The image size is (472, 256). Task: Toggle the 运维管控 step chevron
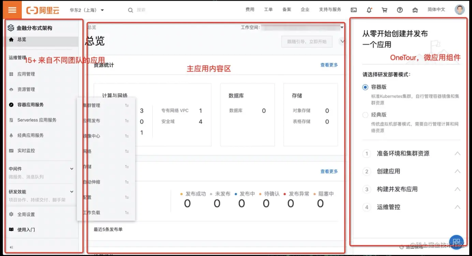[x=457, y=207]
